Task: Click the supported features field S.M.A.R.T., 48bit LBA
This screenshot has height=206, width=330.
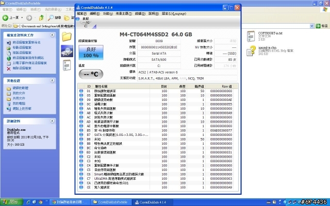Action: (x=187, y=78)
